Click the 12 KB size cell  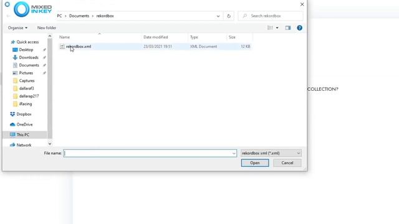pos(245,47)
